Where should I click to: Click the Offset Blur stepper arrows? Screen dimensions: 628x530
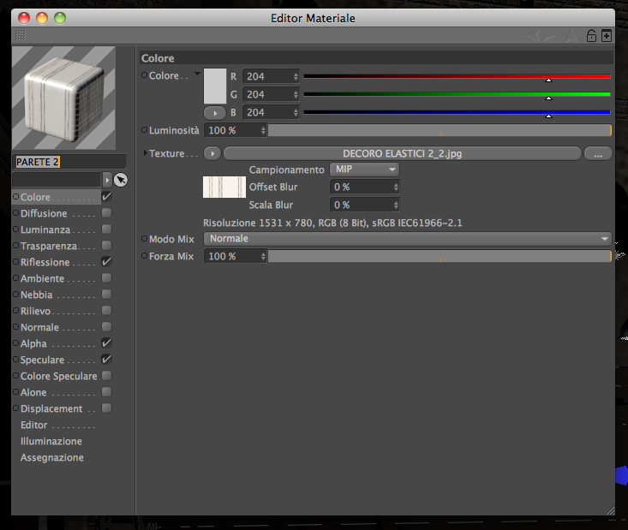point(396,187)
